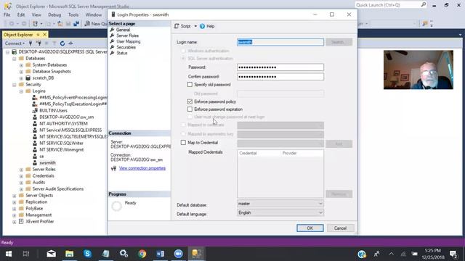Image resolution: width=465 pixels, height=261 pixels.
Task: Click the Help icon in Login Properties
Action: pyautogui.click(x=202, y=26)
